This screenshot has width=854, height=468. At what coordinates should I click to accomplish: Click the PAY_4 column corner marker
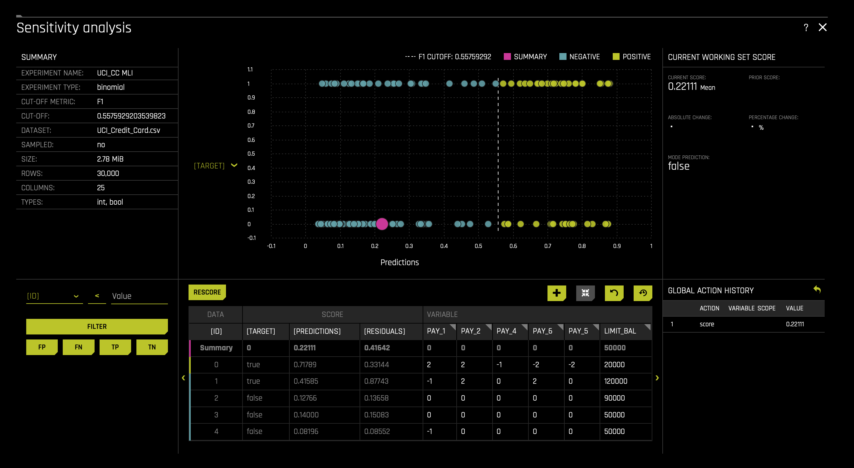(524, 327)
